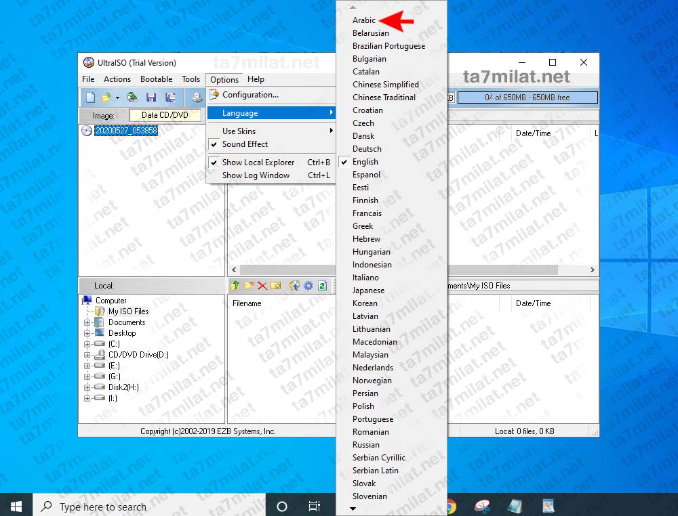Choose Arabic from the language list
This screenshot has width=678, height=516.
tap(391, 20)
